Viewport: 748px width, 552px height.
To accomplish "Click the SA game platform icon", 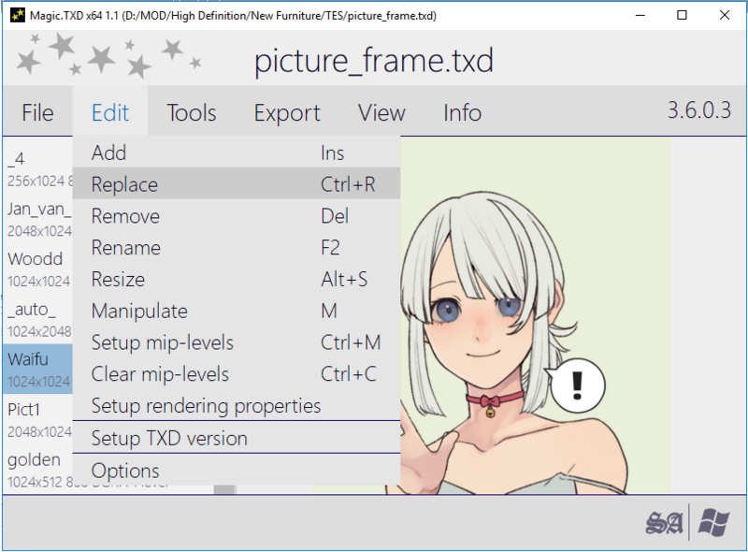I will coord(664,522).
